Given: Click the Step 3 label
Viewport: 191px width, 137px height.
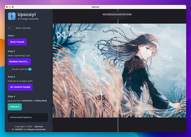Looking at the screenshot, I should tap(11, 77).
